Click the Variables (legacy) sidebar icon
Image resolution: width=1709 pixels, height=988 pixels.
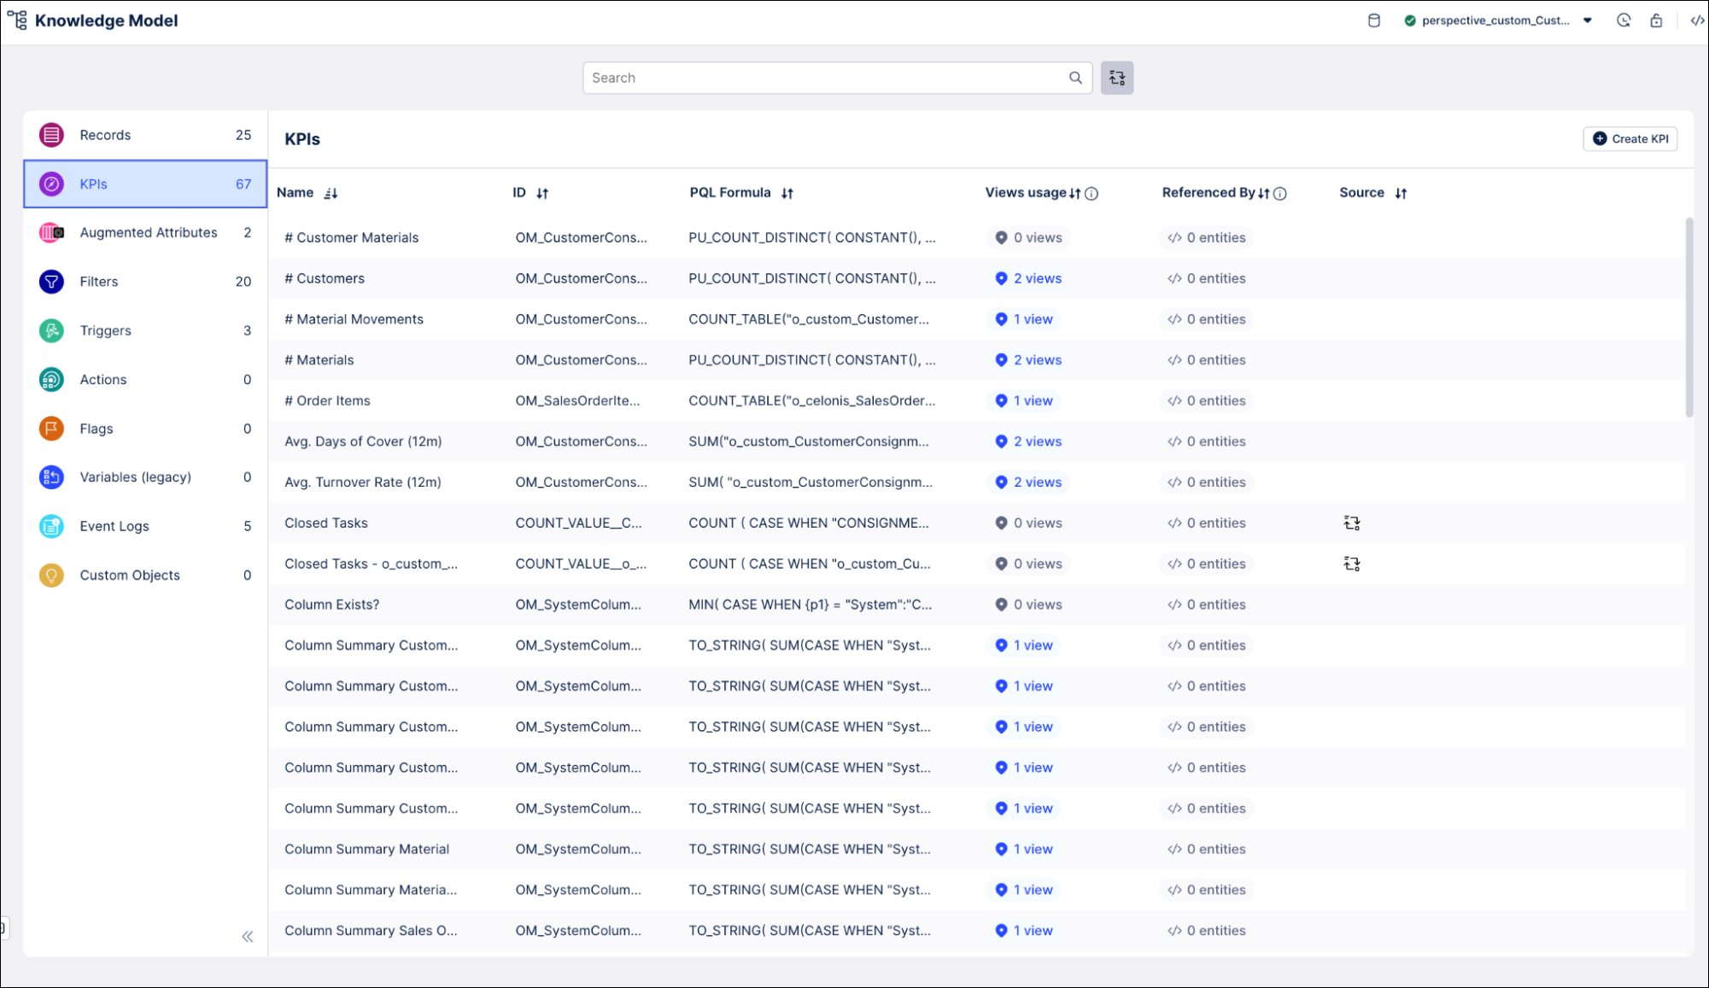pyautogui.click(x=51, y=477)
